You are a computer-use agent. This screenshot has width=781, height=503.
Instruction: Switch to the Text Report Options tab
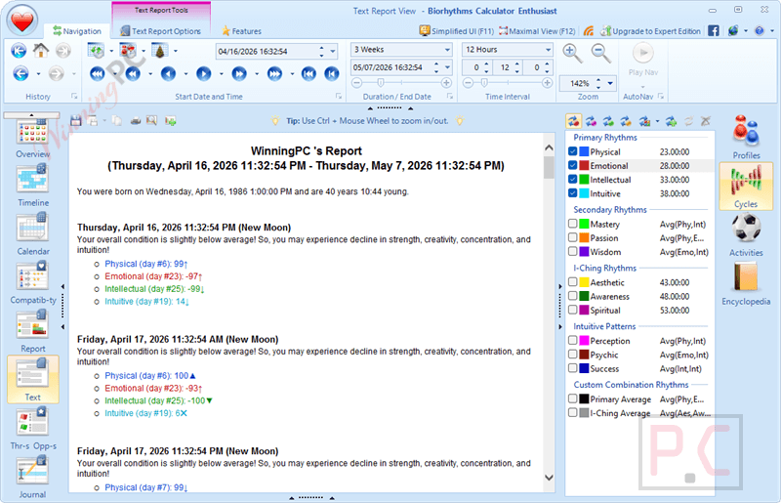160,31
